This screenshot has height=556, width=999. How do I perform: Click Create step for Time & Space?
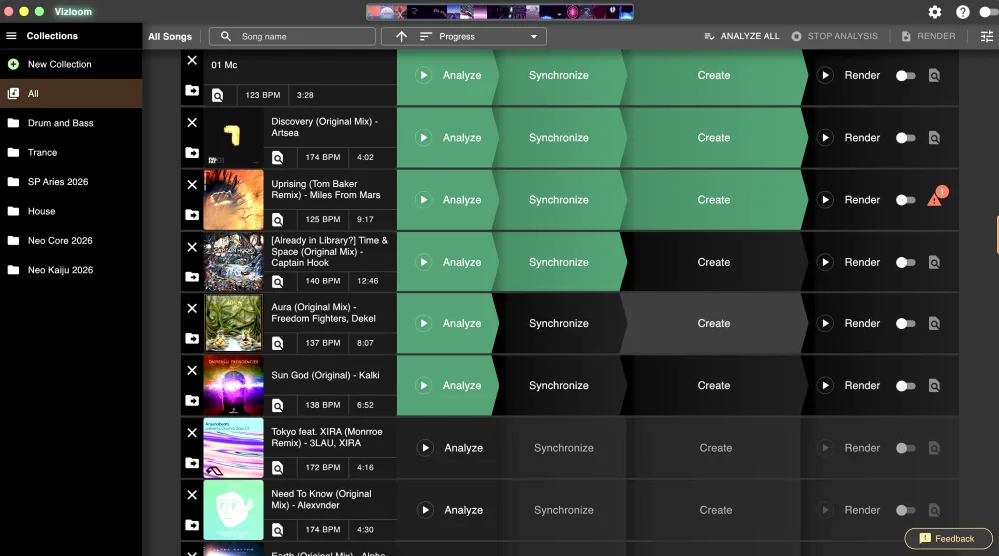tap(713, 262)
